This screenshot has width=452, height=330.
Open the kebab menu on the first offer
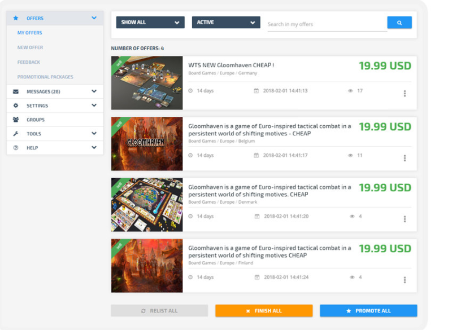coord(405,94)
